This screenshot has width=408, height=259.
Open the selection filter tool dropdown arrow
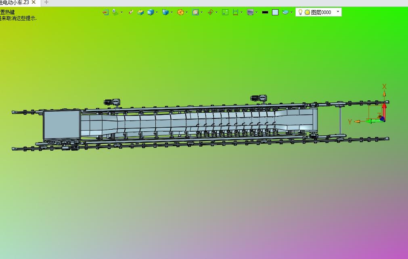[x=121, y=12]
